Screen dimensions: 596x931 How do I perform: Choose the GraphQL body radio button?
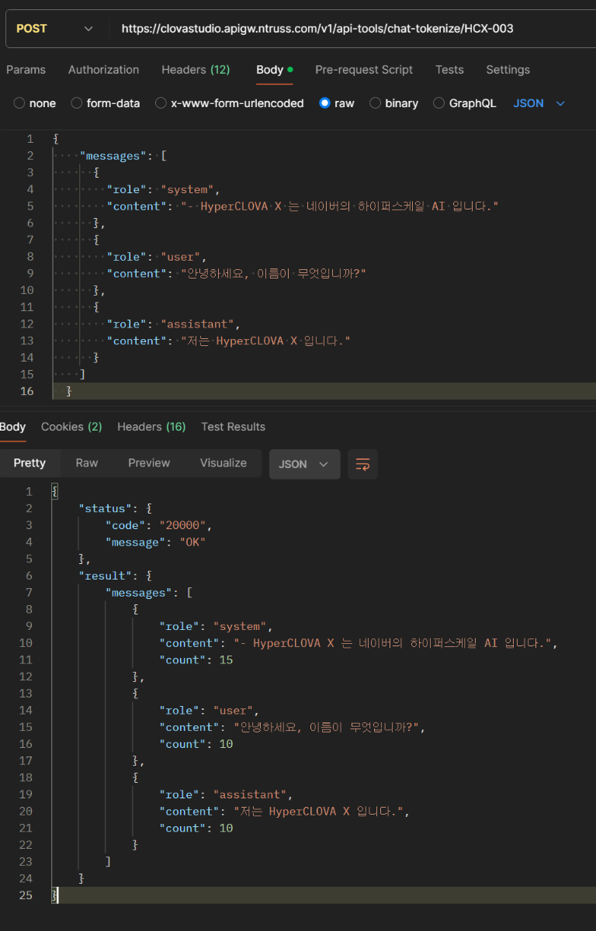(439, 103)
